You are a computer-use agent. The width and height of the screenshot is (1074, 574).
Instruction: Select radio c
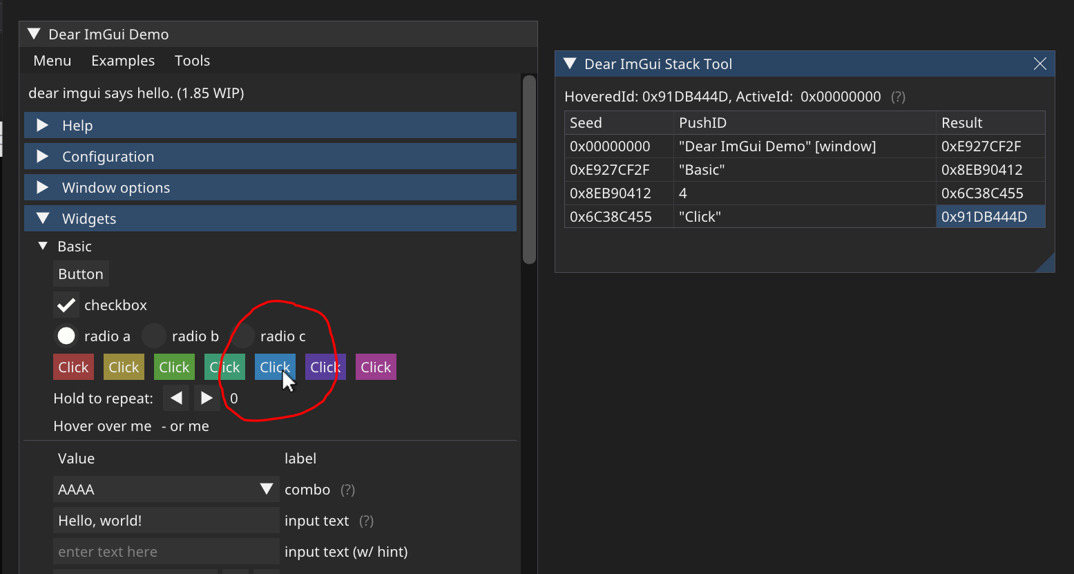point(242,336)
